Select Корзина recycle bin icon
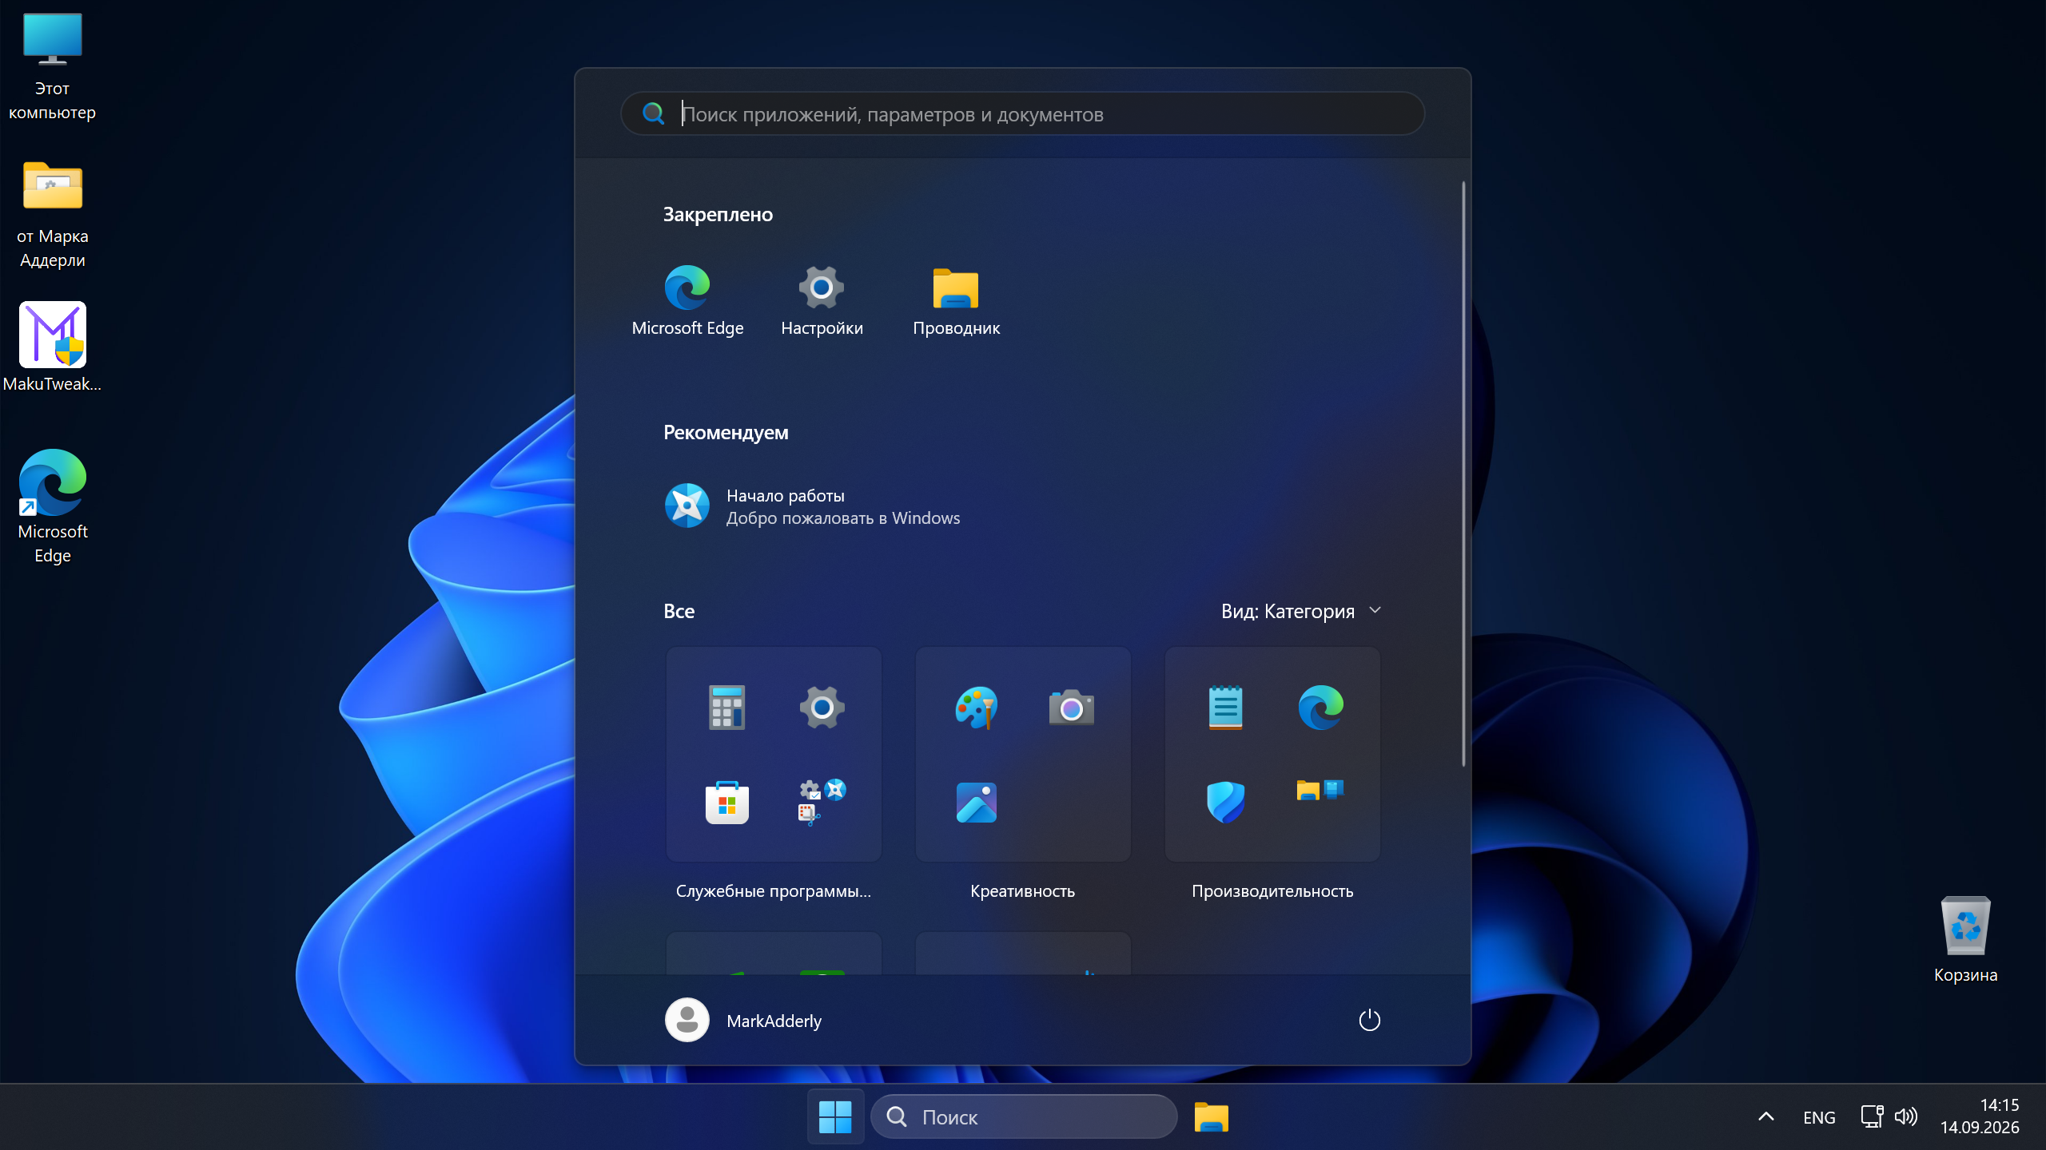Viewport: 2046px width, 1150px height. click(x=1965, y=939)
